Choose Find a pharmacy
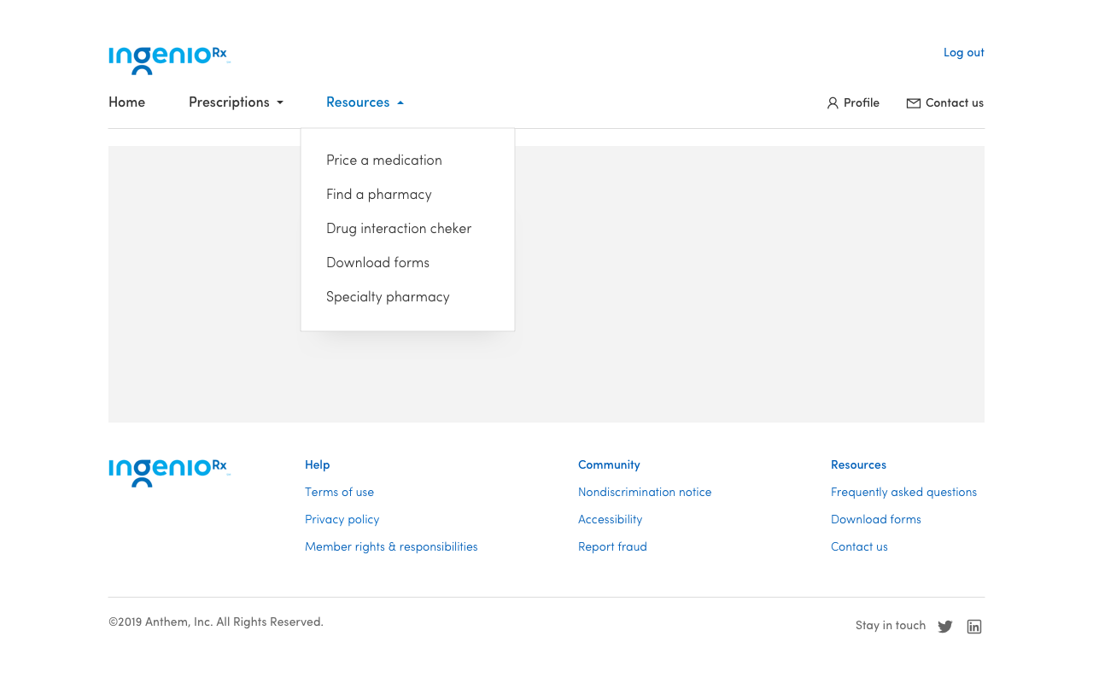The width and height of the screenshot is (1093, 683). pyautogui.click(x=379, y=195)
